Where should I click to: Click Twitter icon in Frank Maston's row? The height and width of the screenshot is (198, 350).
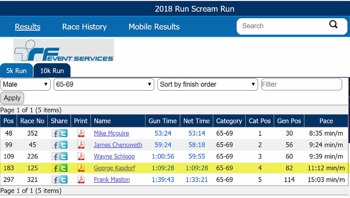coord(63,180)
